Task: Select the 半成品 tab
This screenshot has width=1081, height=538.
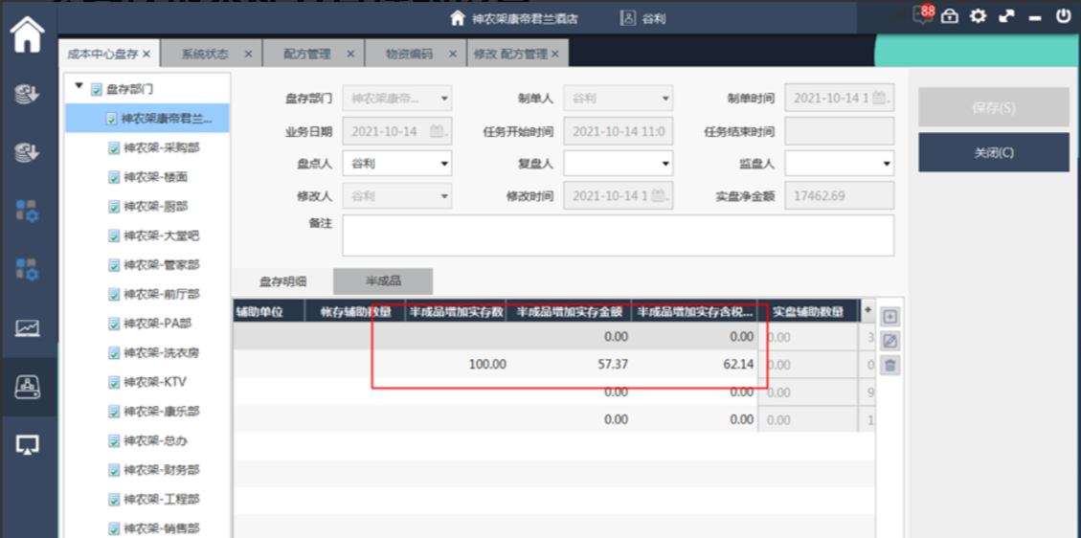Action: [x=383, y=281]
